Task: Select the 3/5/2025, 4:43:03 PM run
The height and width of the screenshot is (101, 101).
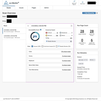Action: tap(14, 31)
